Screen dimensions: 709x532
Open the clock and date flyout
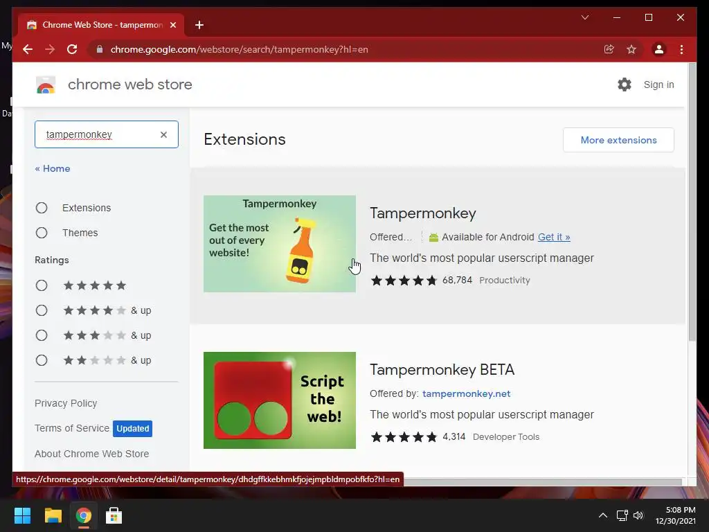coord(675,515)
